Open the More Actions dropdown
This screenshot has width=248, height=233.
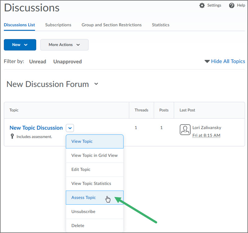pyautogui.click(x=64, y=45)
